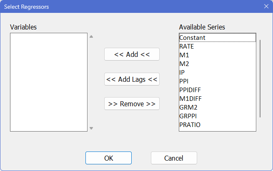Highlight PPIDIFF in the list
The width and height of the screenshot is (273, 171).
click(190, 90)
